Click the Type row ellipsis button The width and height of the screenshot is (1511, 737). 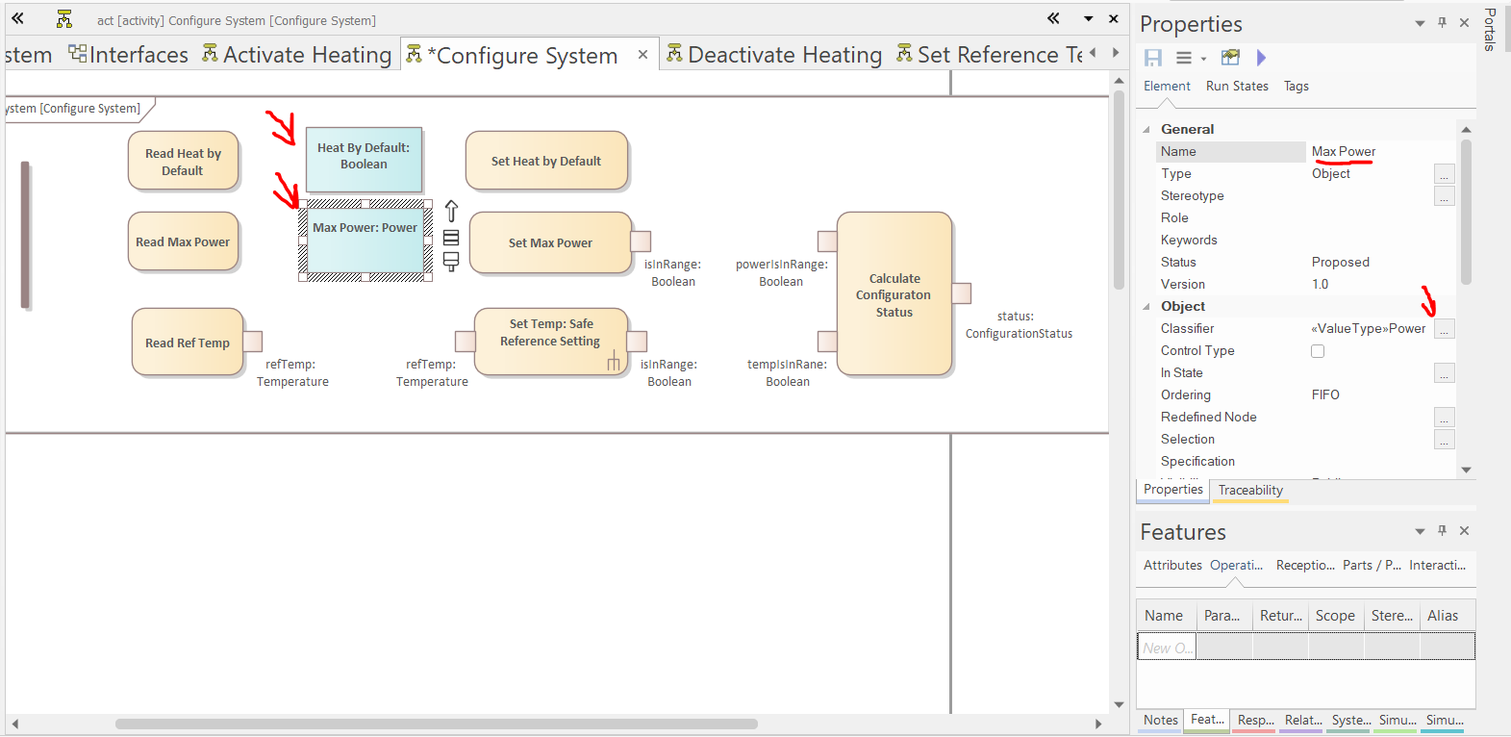click(x=1444, y=174)
